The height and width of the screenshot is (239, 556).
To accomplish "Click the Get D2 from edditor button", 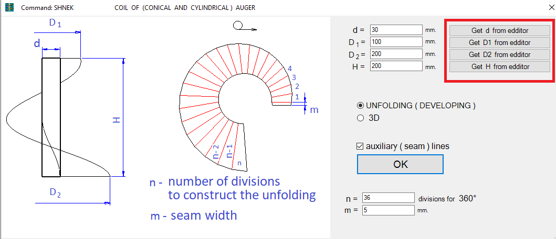I will click(x=500, y=55).
